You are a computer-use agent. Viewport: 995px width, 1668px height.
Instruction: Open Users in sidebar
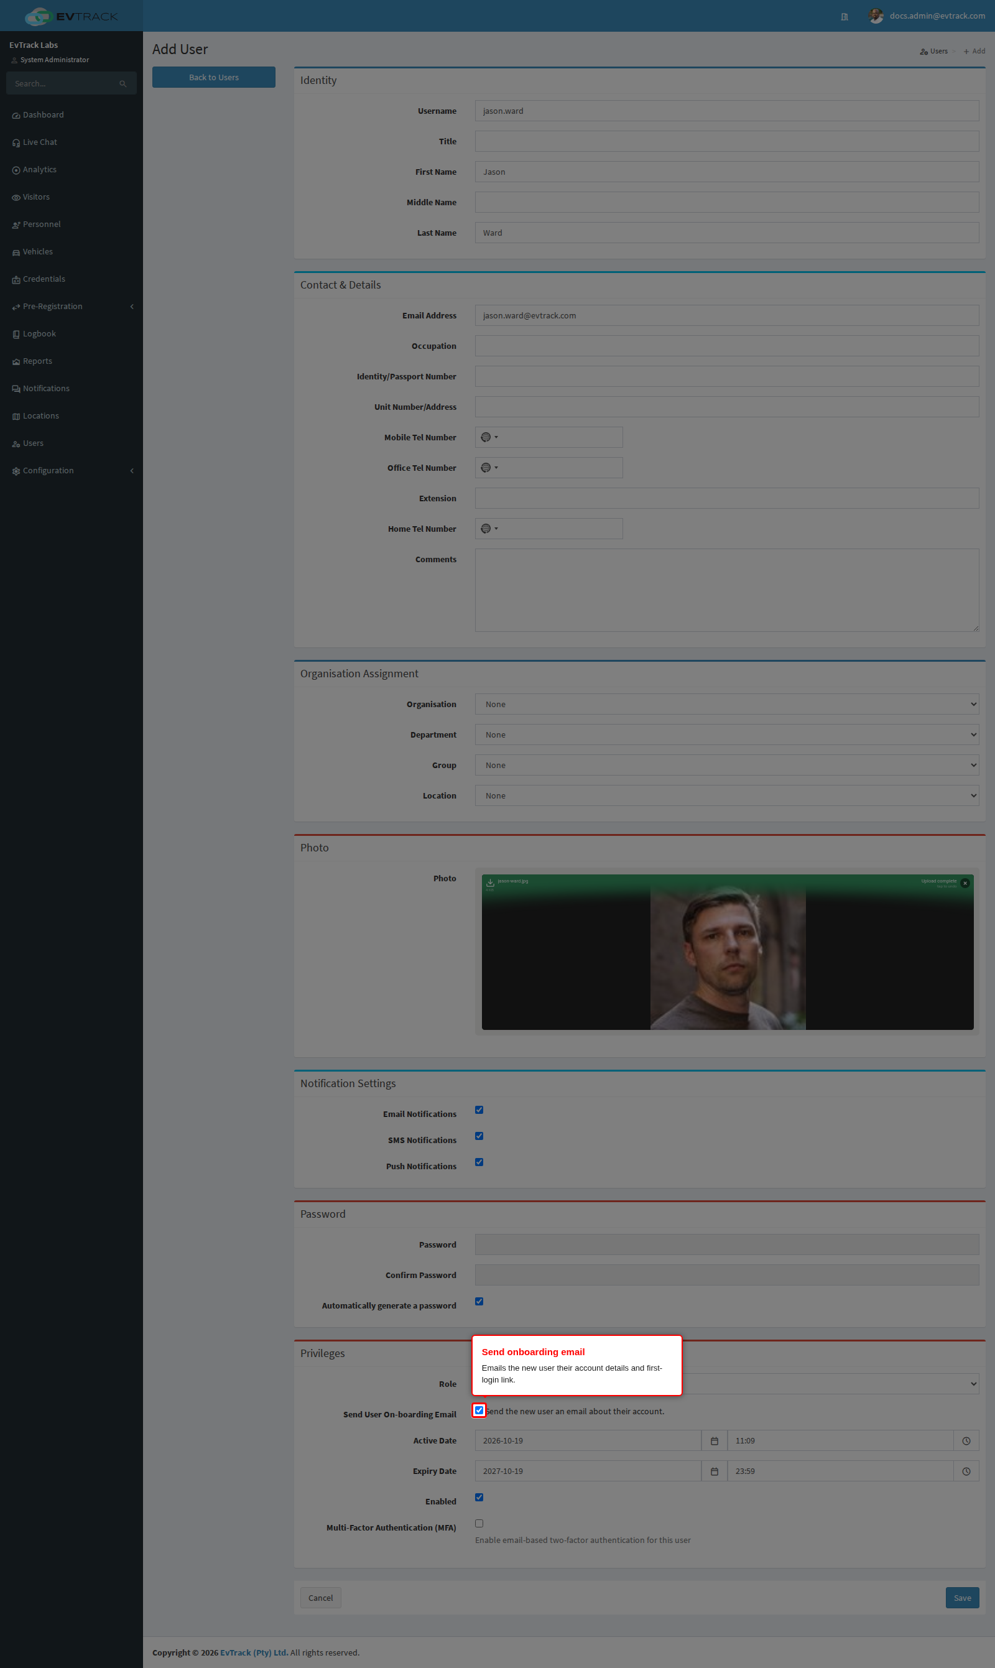coord(71,443)
